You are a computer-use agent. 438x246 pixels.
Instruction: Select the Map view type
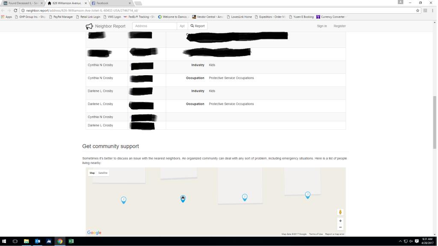pos(92,173)
